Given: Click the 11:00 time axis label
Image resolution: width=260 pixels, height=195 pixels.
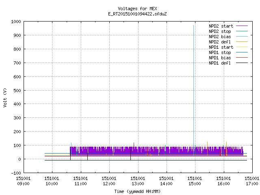Looking at the screenshot, I should (80, 184).
